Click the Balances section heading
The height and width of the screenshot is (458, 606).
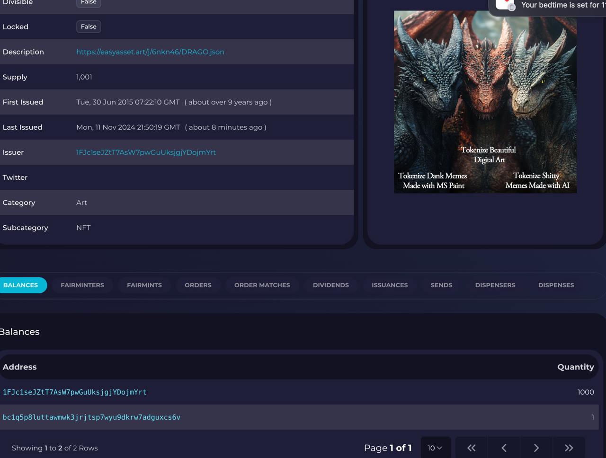19,332
